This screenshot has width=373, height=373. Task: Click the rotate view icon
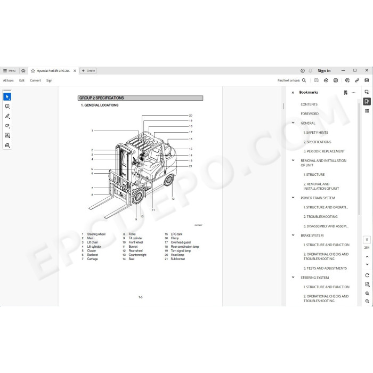pyautogui.click(x=367, y=275)
